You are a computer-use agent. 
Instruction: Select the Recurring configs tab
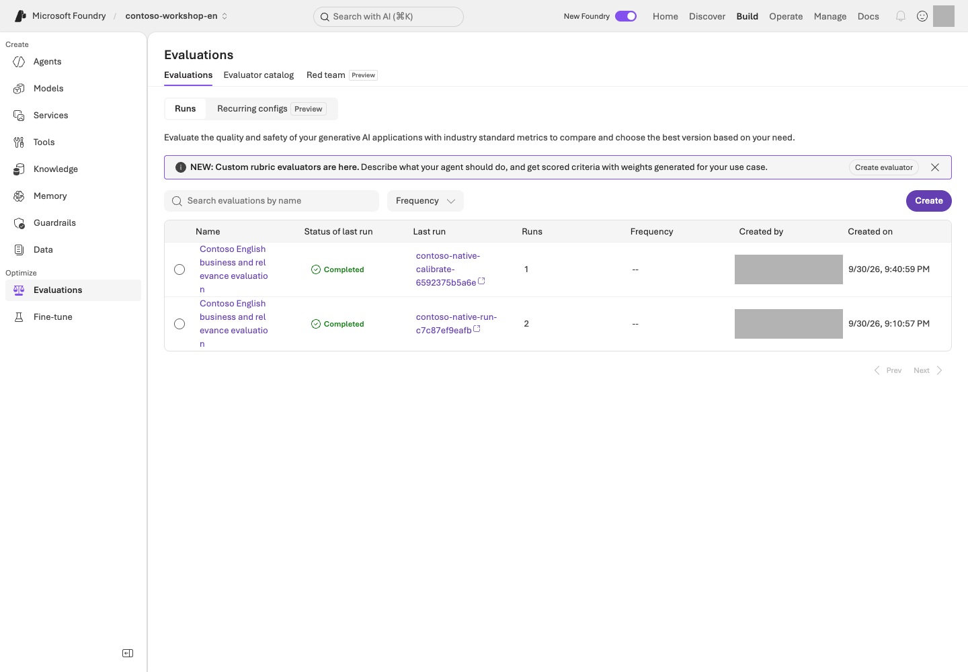272,109
